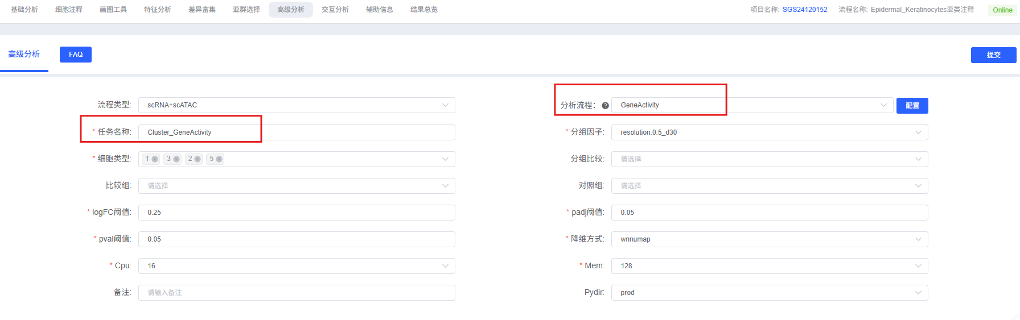The image size is (1020, 320).
Task: Remove cell type tag 5
Action: click(x=219, y=159)
